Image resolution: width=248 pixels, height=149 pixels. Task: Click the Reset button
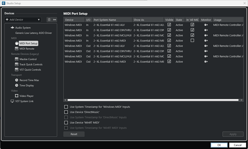(74, 134)
